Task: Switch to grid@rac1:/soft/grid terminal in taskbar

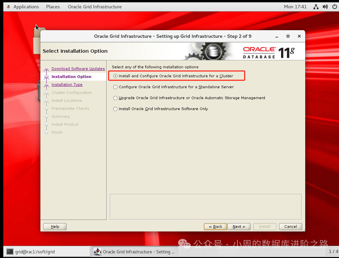Action: pyautogui.click(x=47, y=251)
